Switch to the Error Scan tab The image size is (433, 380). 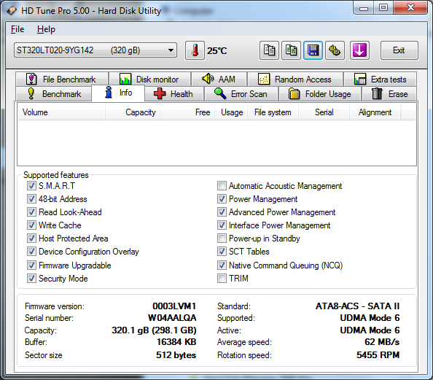(x=241, y=93)
